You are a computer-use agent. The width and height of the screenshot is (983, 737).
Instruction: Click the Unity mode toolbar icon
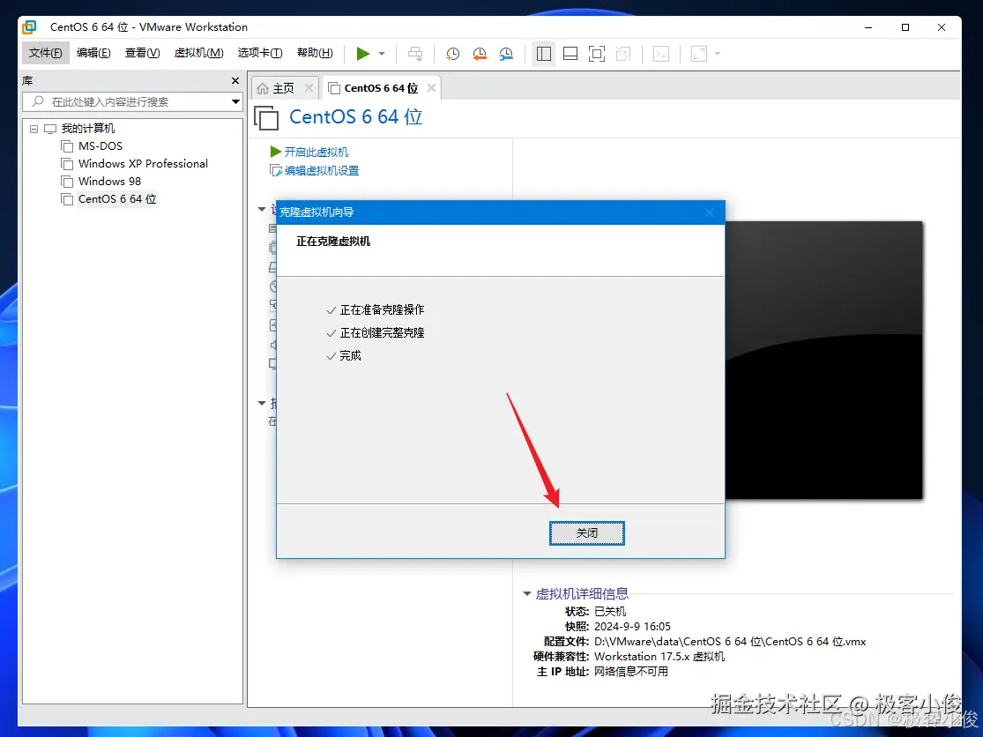tap(623, 54)
